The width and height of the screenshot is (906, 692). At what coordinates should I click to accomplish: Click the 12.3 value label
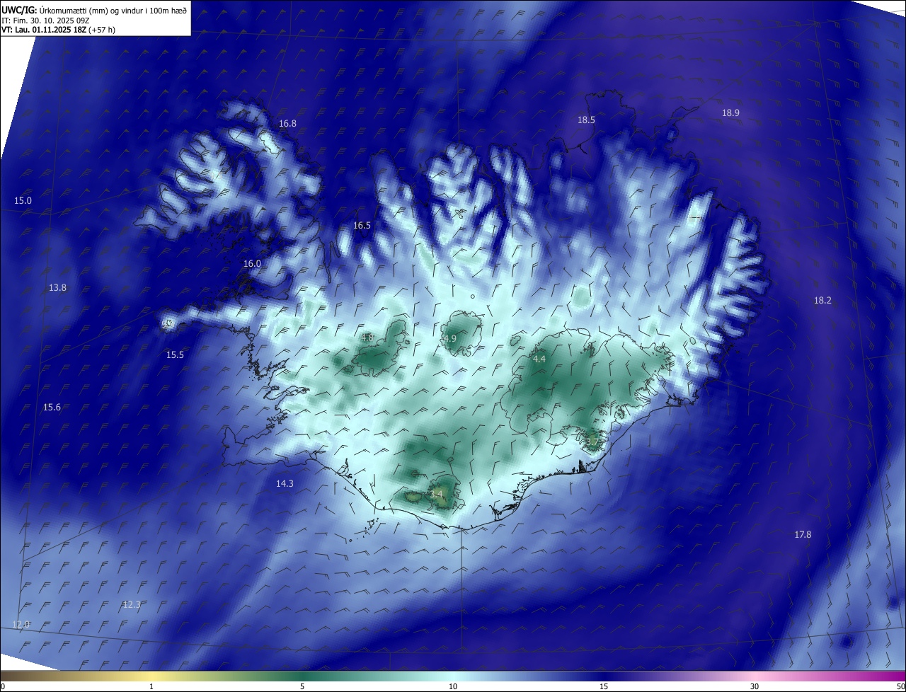click(x=132, y=604)
